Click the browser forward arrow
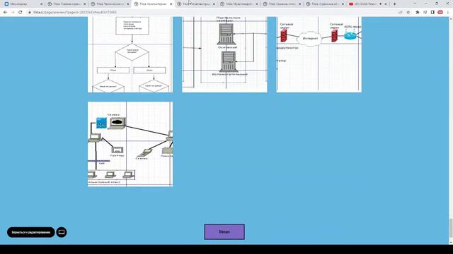The height and width of the screenshot is (254, 453). coord(13,13)
